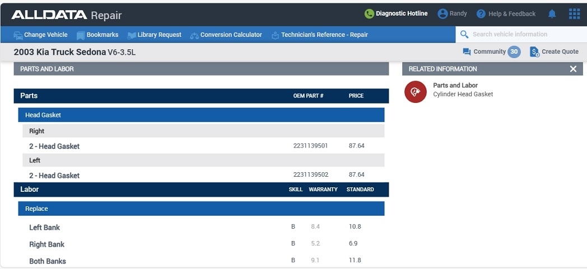Open Bookmarks
The width and height of the screenshot is (587, 269).
click(x=102, y=35)
